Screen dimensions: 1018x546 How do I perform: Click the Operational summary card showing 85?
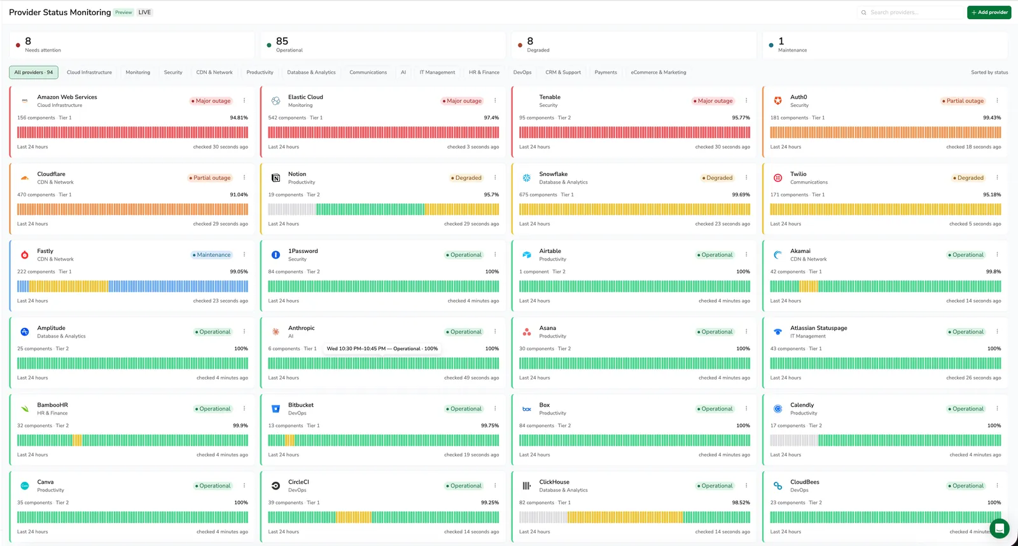point(383,45)
